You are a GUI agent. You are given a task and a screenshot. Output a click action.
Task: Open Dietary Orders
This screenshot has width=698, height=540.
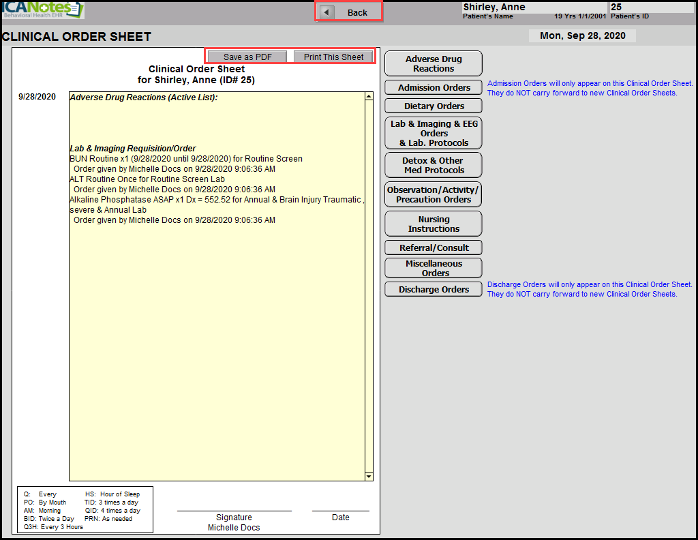click(x=433, y=106)
